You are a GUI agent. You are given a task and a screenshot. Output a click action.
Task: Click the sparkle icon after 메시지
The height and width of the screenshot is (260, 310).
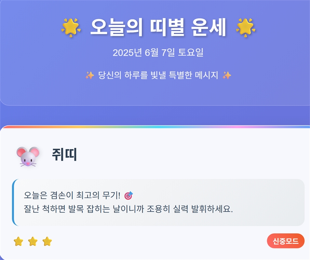(x=227, y=75)
